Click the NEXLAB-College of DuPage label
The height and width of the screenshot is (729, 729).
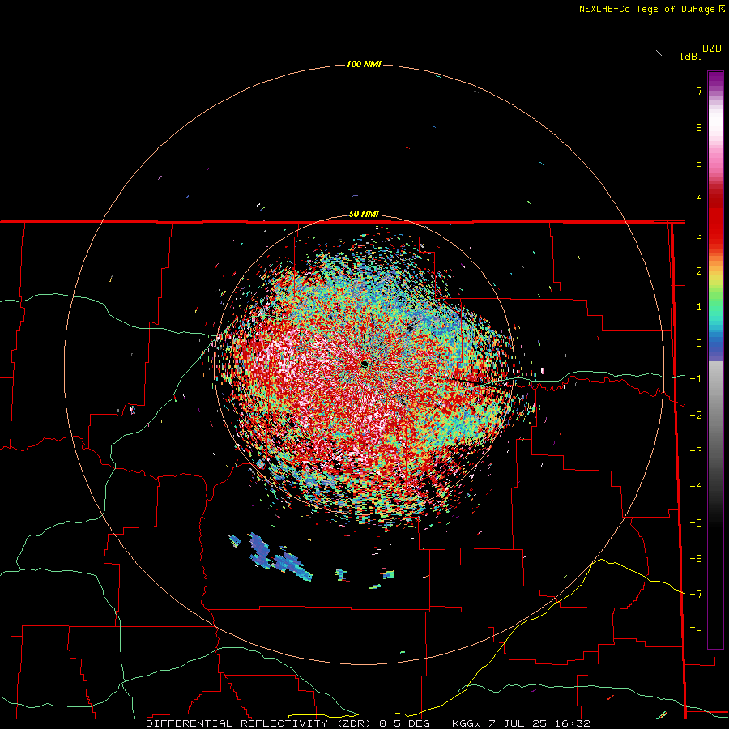tap(646, 9)
